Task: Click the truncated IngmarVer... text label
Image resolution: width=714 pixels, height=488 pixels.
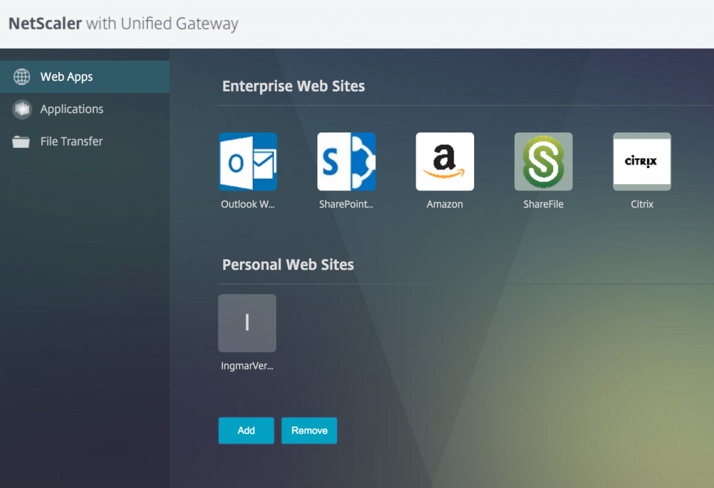Action: [247, 366]
